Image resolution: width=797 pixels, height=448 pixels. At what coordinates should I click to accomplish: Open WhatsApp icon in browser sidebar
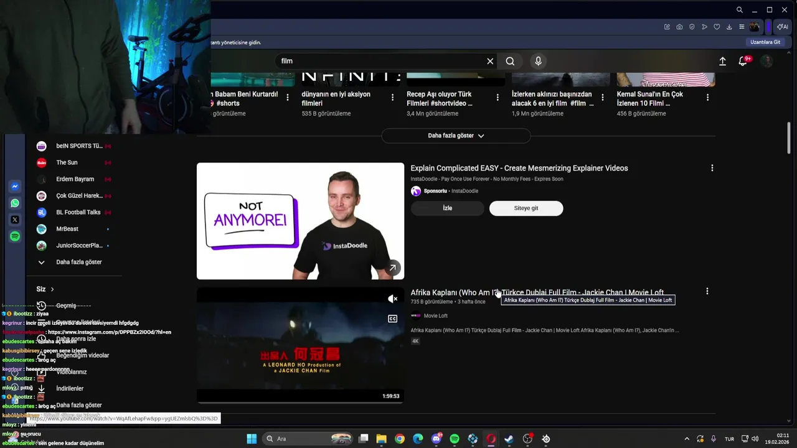click(x=15, y=203)
